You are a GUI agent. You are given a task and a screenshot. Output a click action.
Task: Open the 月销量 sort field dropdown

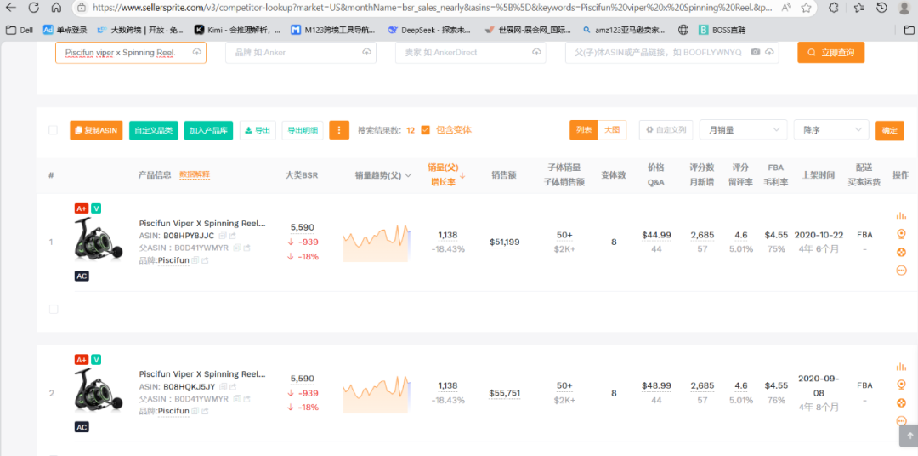point(742,130)
